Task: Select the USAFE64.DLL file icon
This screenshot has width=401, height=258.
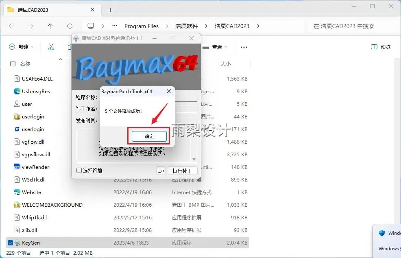Action: [x=17, y=79]
